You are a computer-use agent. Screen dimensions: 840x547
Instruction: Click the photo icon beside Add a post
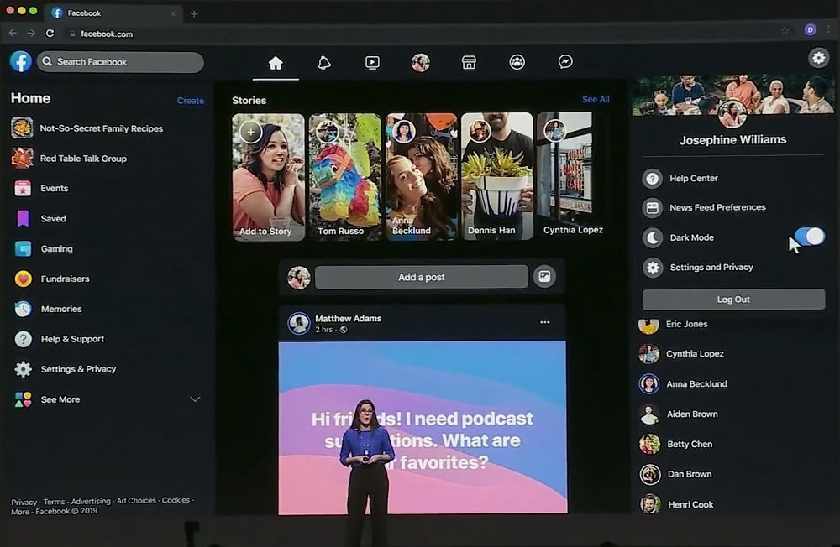click(x=544, y=277)
